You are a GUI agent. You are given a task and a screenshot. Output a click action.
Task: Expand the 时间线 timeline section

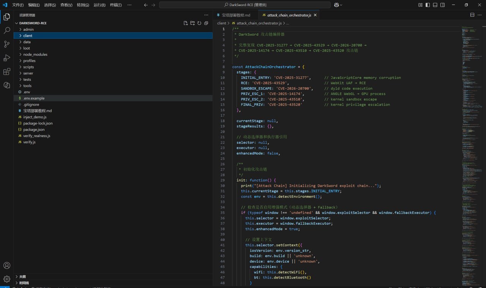tap(113, 283)
